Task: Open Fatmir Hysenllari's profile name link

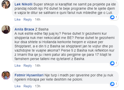Action: pos(29,75)
